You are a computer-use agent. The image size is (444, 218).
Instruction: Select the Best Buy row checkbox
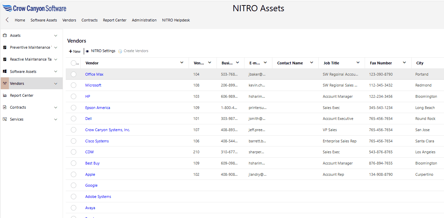[x=74, y=163]
